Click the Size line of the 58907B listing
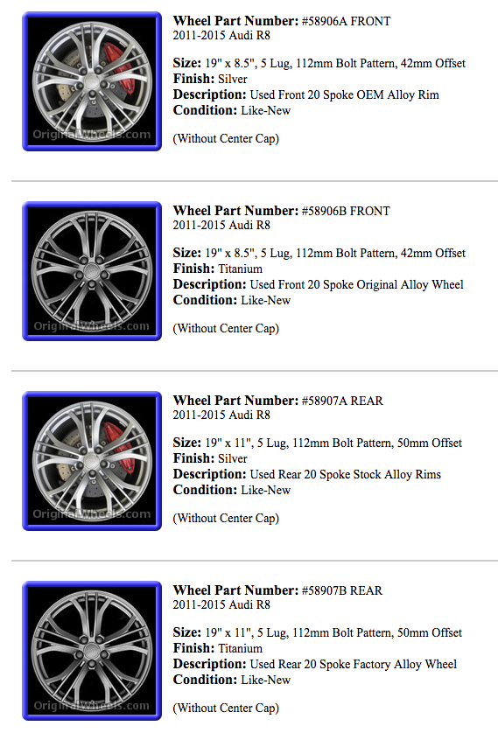This screenshot has height=740, width=498. tap(317, 633)
